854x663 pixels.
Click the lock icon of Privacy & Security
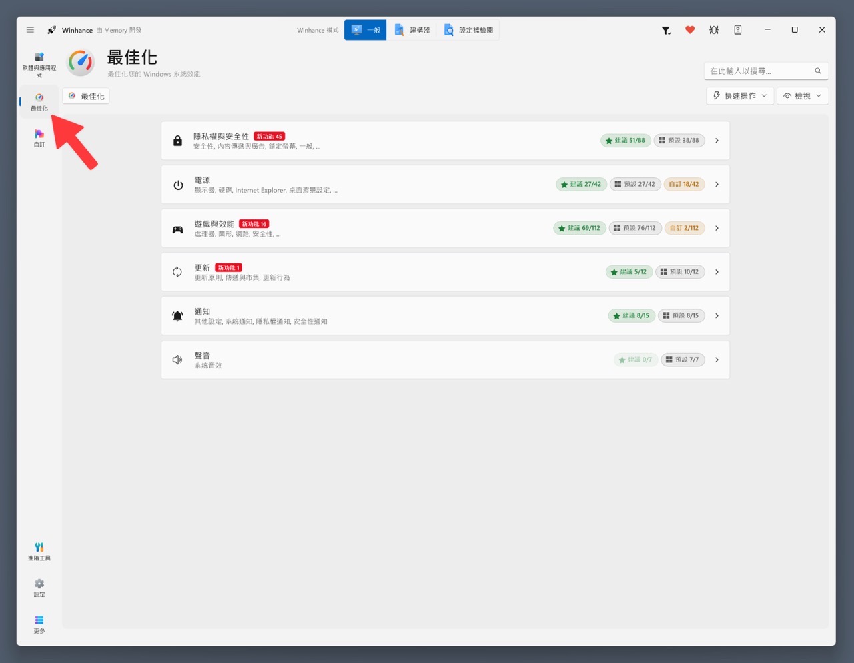pyautogui.click(x=177, y=141)
